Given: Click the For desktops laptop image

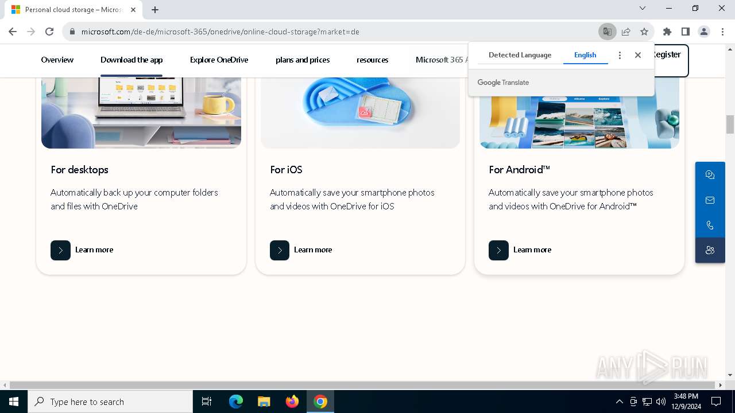Looking at the screenshot, I should click(x=141, y=112).
